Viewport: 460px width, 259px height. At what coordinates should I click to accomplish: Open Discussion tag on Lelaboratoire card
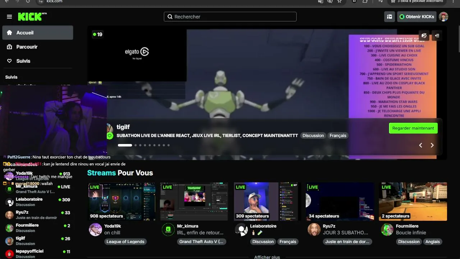[263, 242]
